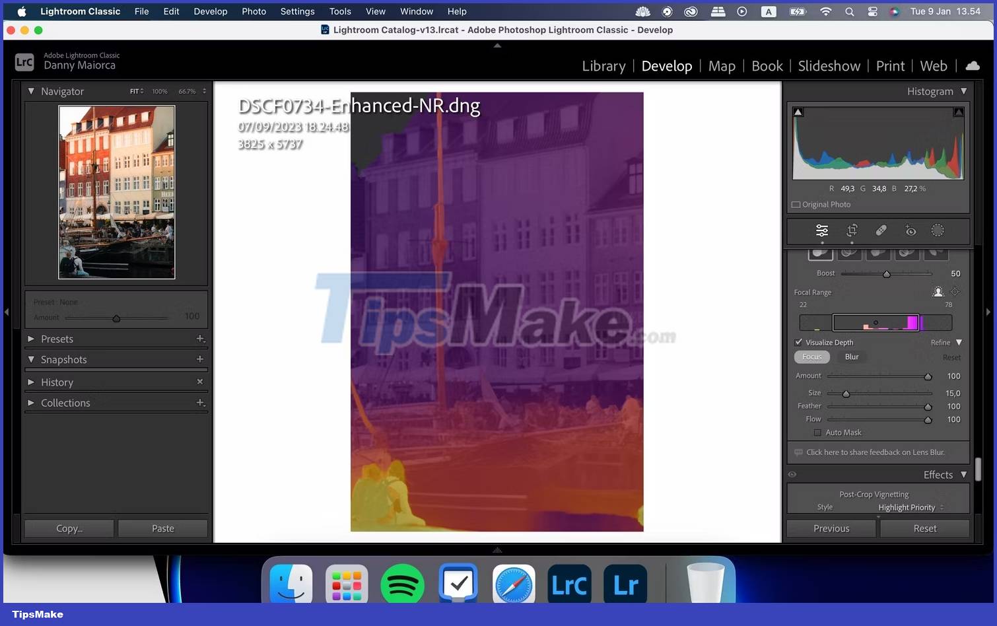Viewport: 997px width, 626px height.
Task: Open the Masking tool
Action: (x=938, y=230)
